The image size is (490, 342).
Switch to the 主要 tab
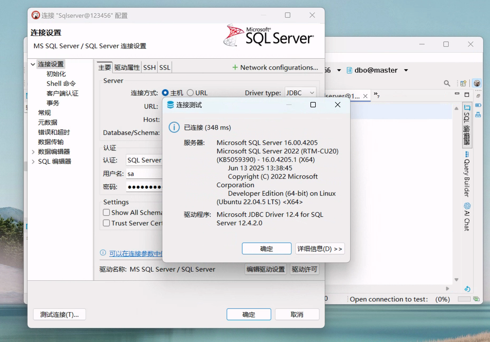click(105, 67)
